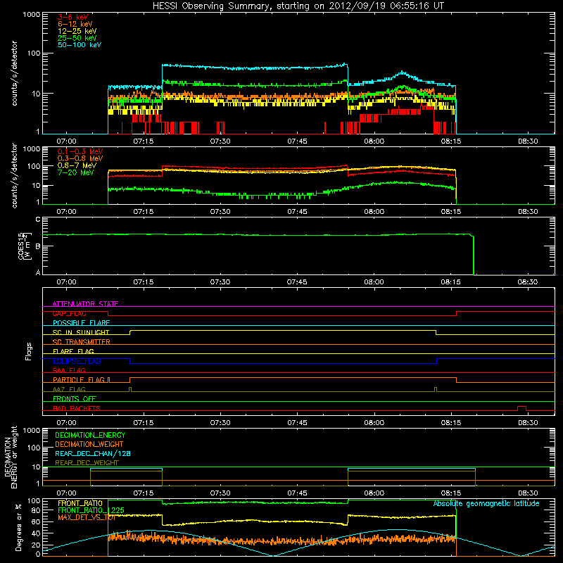The image size is (563, 563).
Task: Select the 3-6 keV legend label
Action: [73, 17]
